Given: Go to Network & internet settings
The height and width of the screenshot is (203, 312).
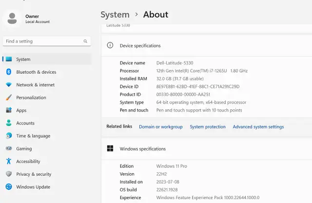Looking at the screenshot, I should click(x=47, y=85).
